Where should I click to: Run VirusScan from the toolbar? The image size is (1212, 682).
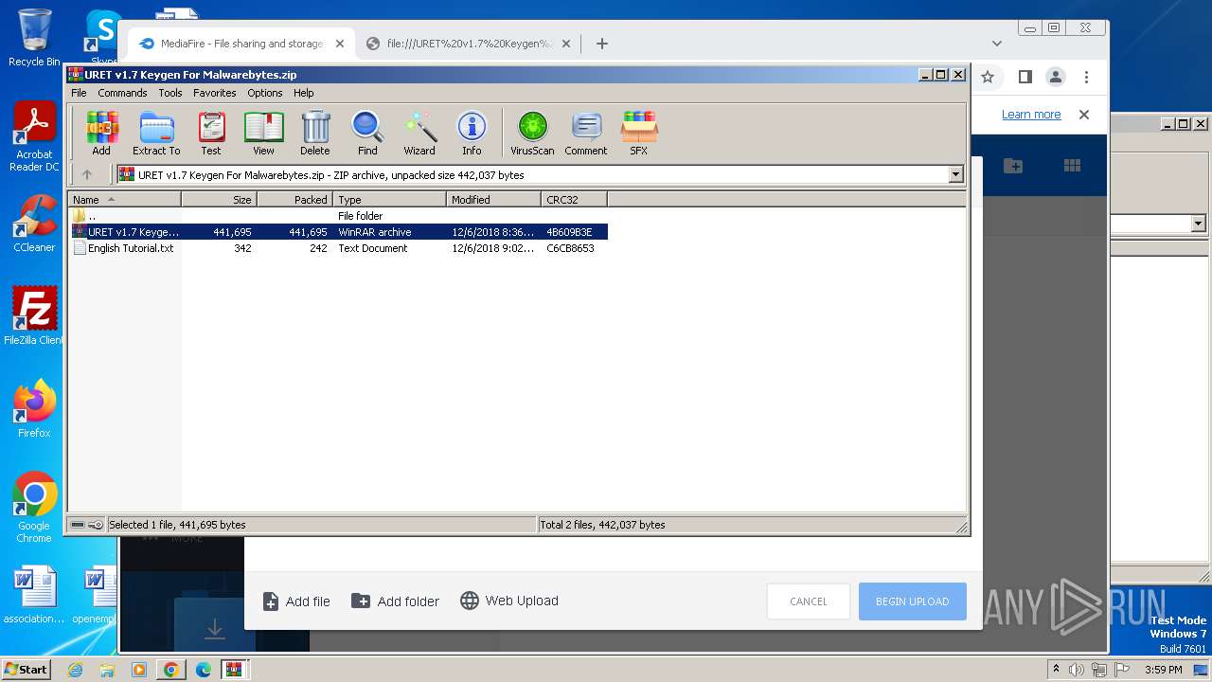pyautogui.click(x=532, y=133)
